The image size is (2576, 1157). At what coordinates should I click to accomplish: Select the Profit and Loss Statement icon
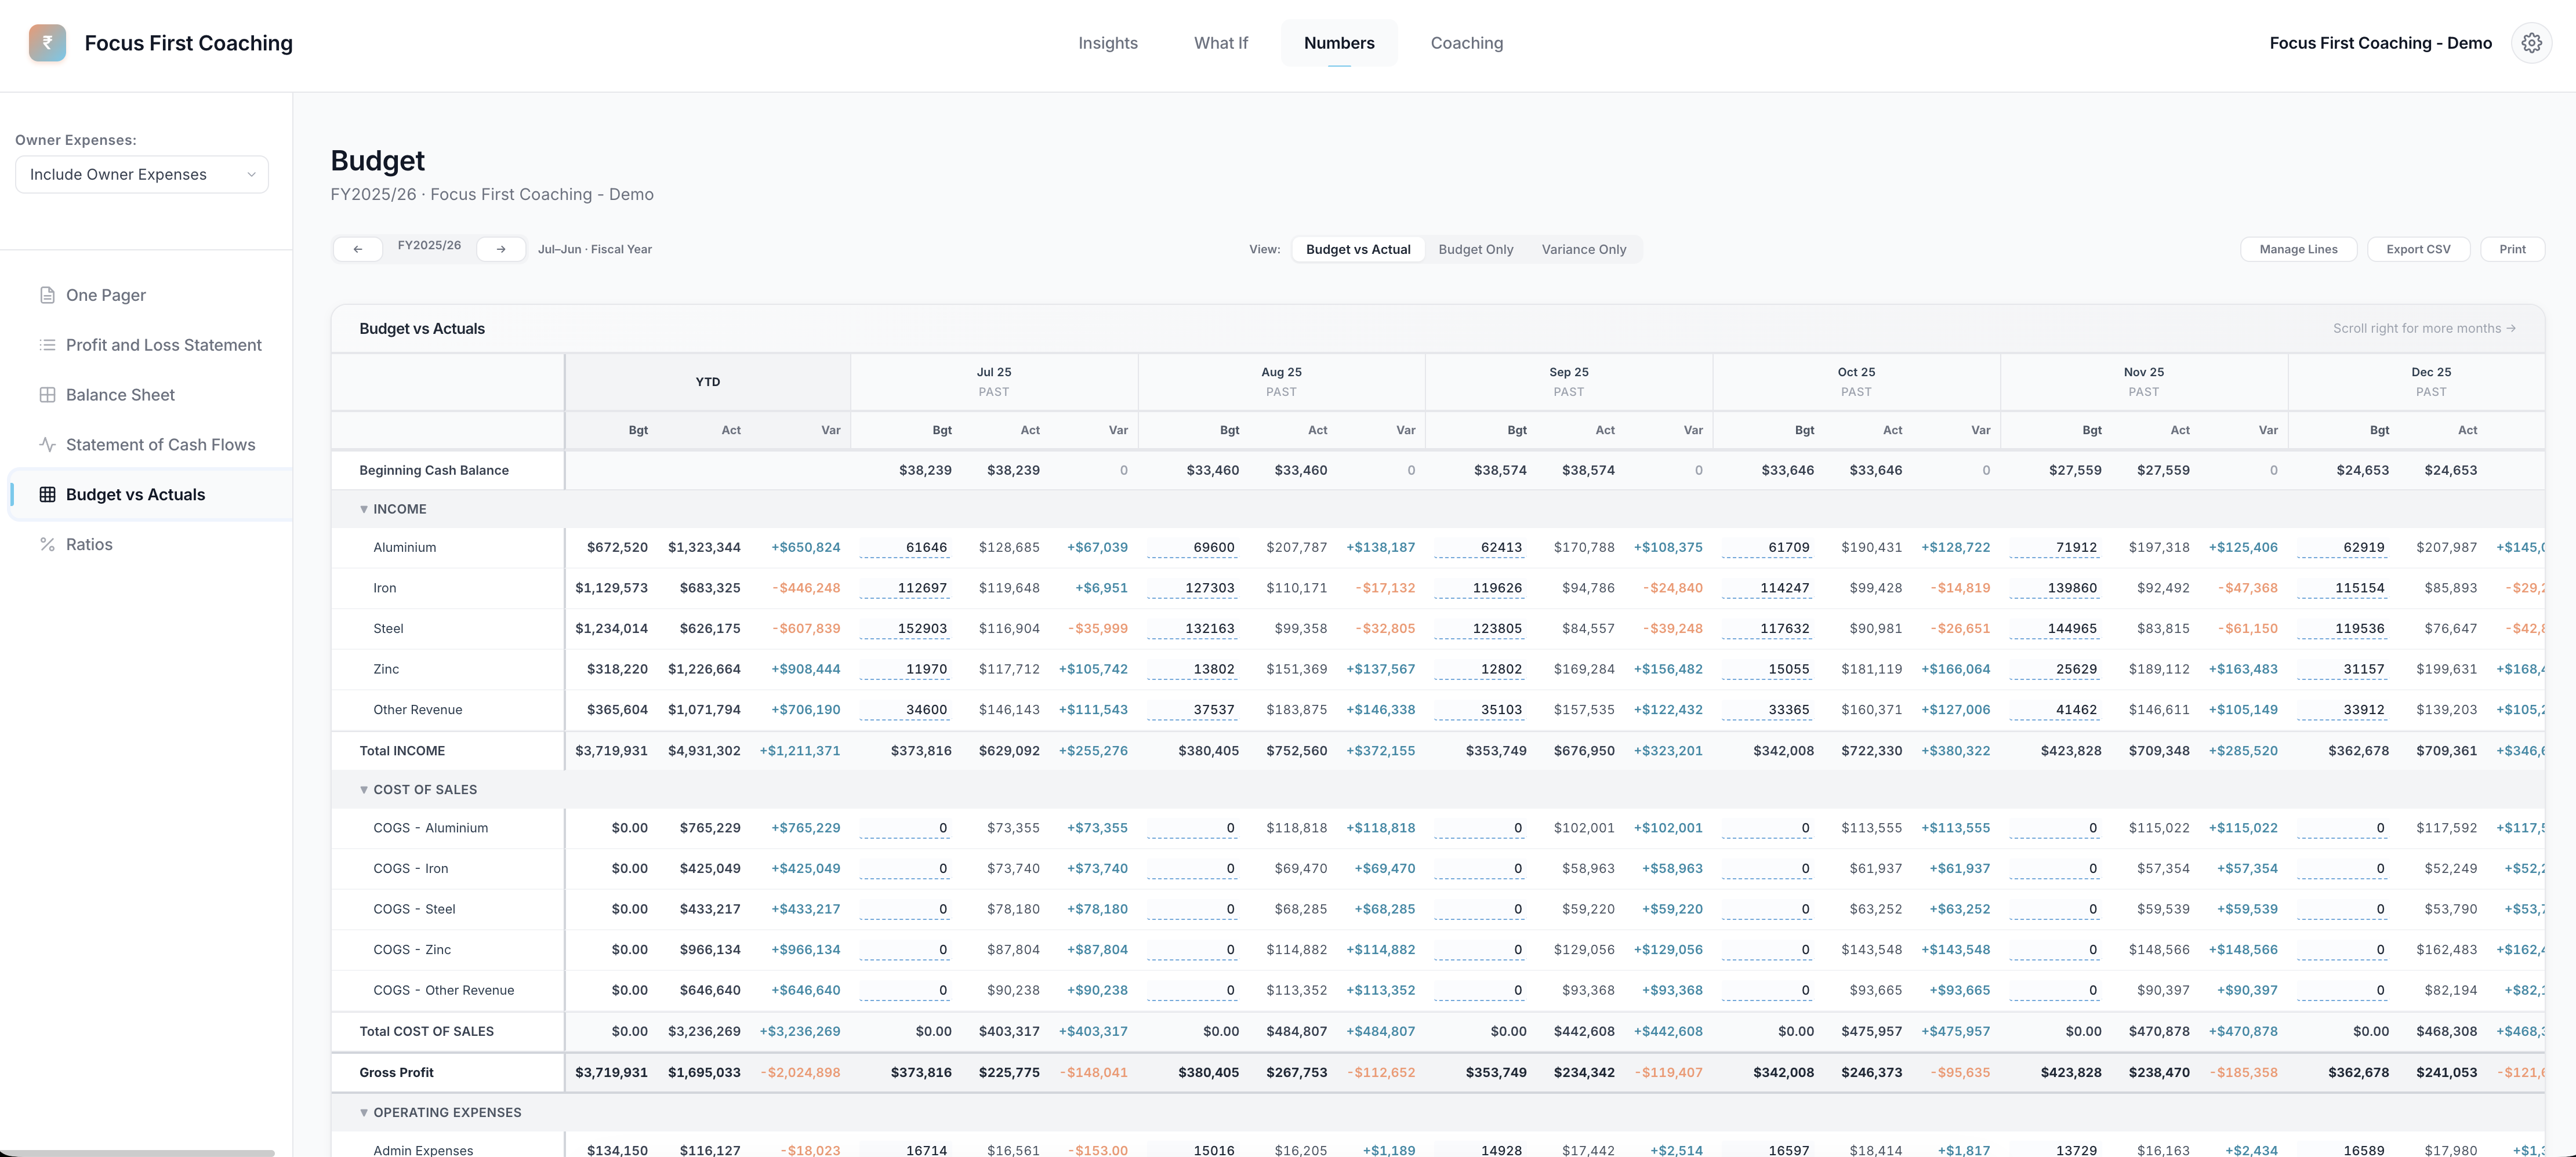pos(47,345)
